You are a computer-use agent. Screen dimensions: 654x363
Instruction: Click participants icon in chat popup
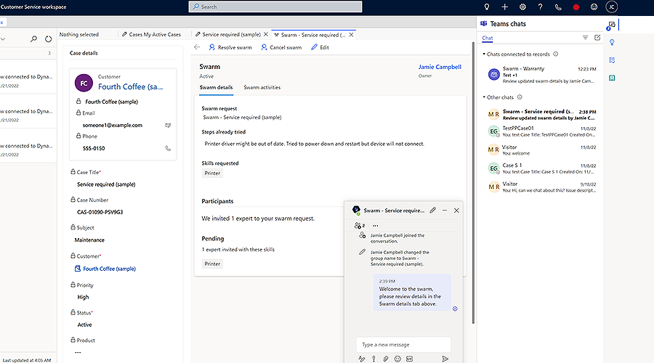(359, 226)
